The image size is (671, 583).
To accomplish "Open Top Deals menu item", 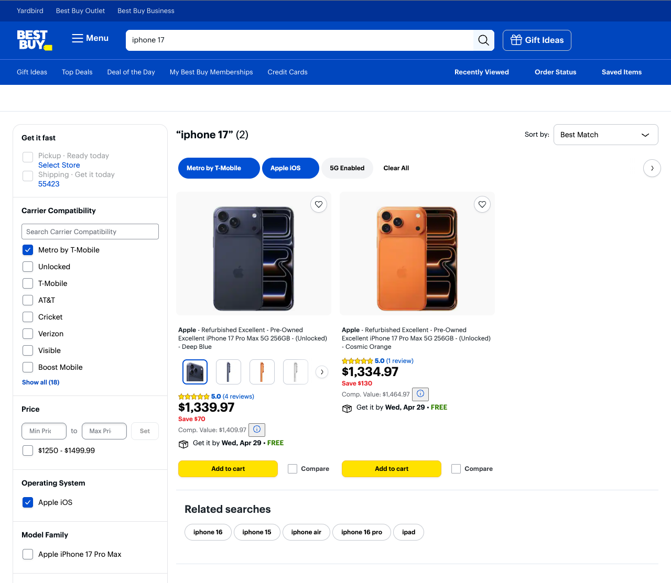I will (x=77, y=72).
